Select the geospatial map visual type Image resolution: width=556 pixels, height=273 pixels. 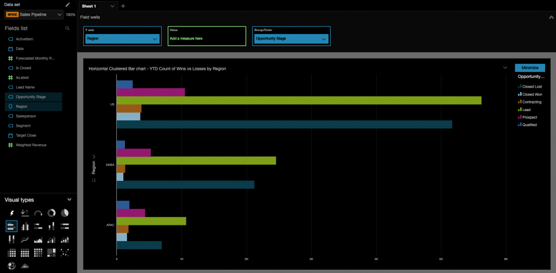[11, 265]
